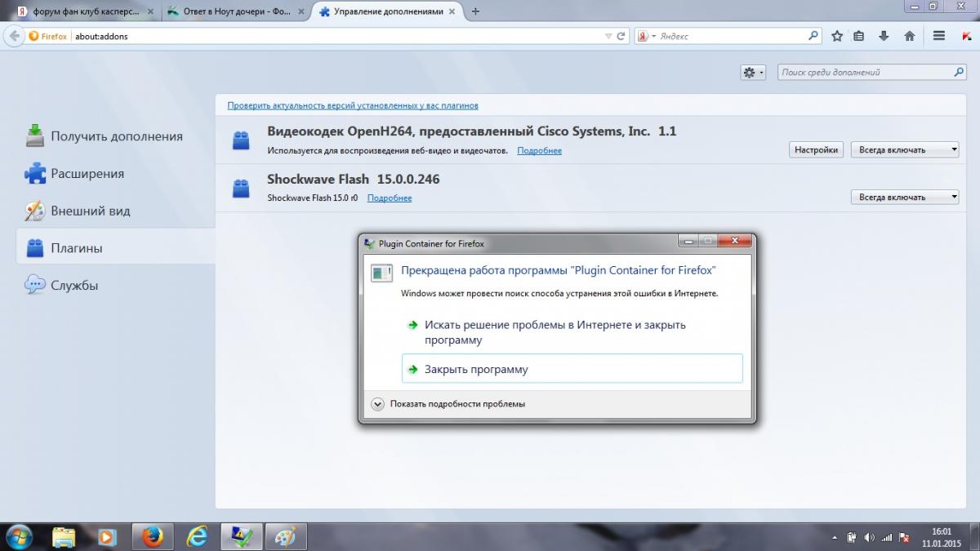Go back with the browser back arrow
The width and height of the screenshot is (980, 551).
[x=13, y=36]
